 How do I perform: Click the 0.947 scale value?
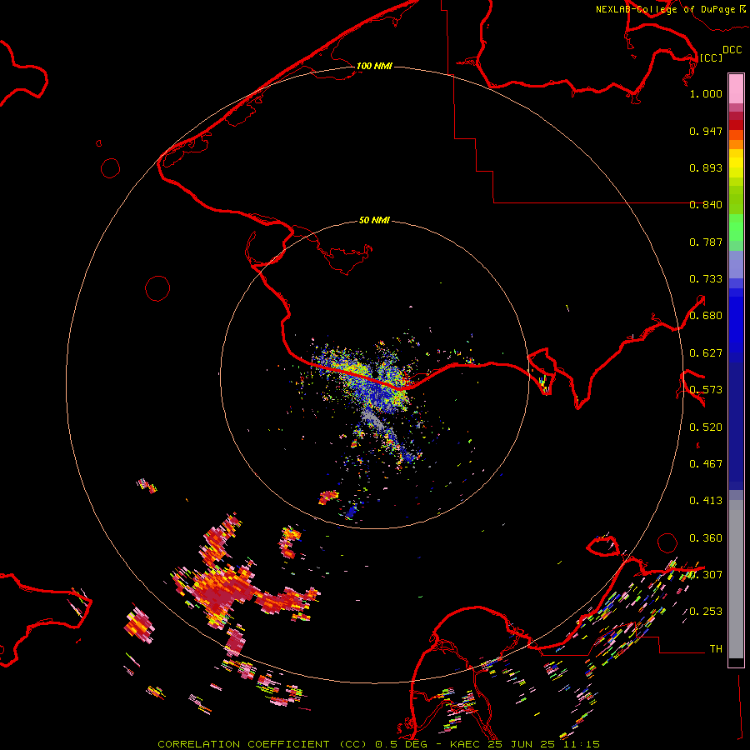pos(706,131)
